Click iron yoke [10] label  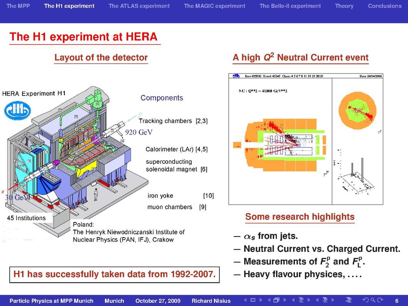coord(180,195)
